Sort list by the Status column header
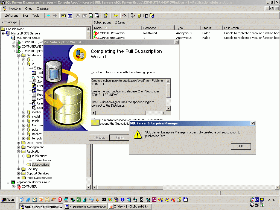Viewport: 280px width, 210px height. (212, 28)
